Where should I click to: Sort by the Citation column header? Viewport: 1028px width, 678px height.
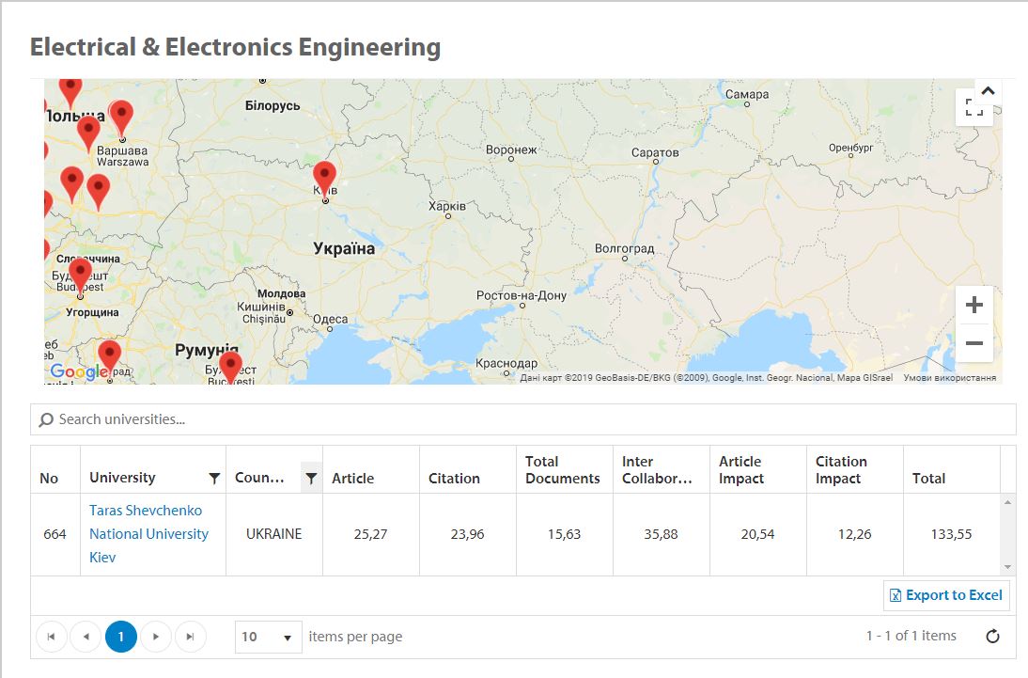click(455, 479)
